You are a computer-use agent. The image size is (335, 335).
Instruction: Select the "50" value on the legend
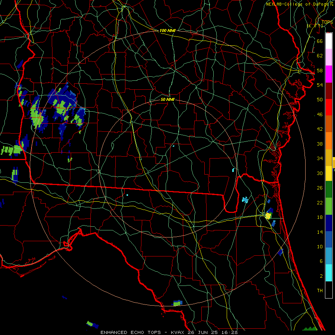coord(320,99)
